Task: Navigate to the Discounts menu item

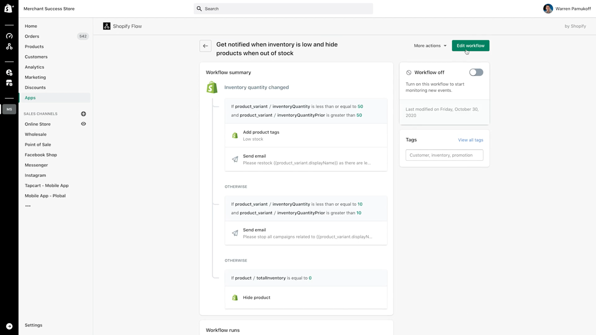Action: [35, 87]
